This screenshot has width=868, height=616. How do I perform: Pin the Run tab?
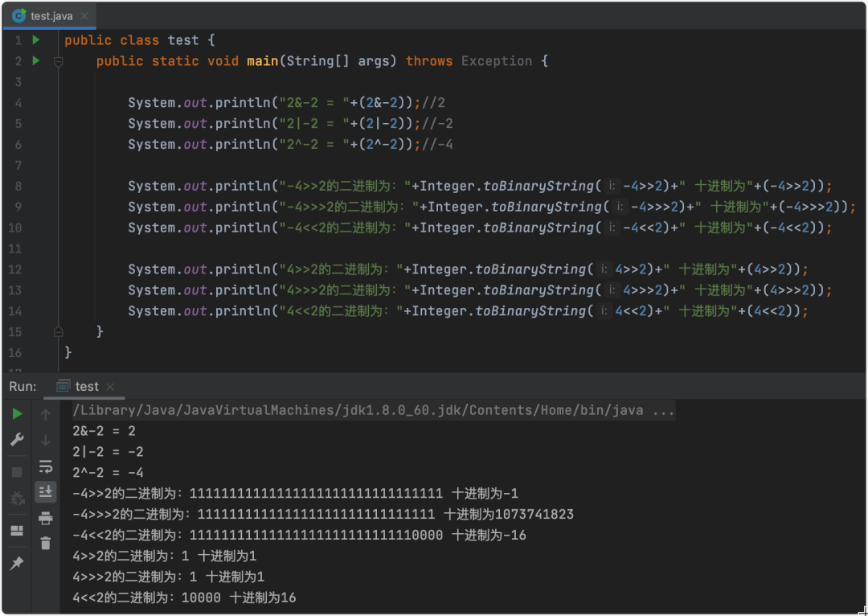pos(17,563)
